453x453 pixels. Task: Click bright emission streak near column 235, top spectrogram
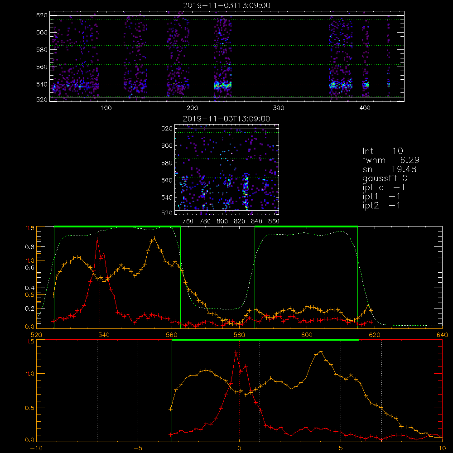223,85
